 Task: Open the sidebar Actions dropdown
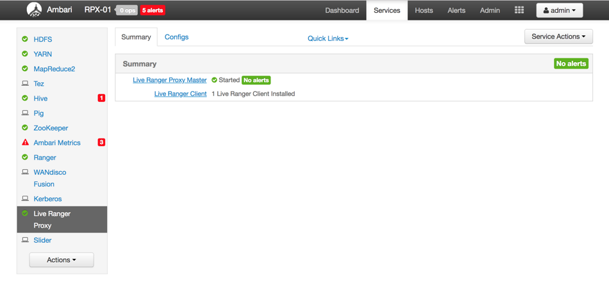(62, 260)
